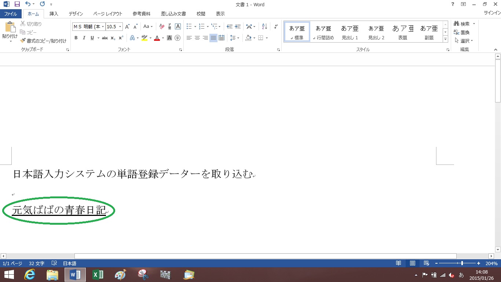Toggle justify alignment
The height and width of the screenshot is (282, 501).
coord(213,38)
